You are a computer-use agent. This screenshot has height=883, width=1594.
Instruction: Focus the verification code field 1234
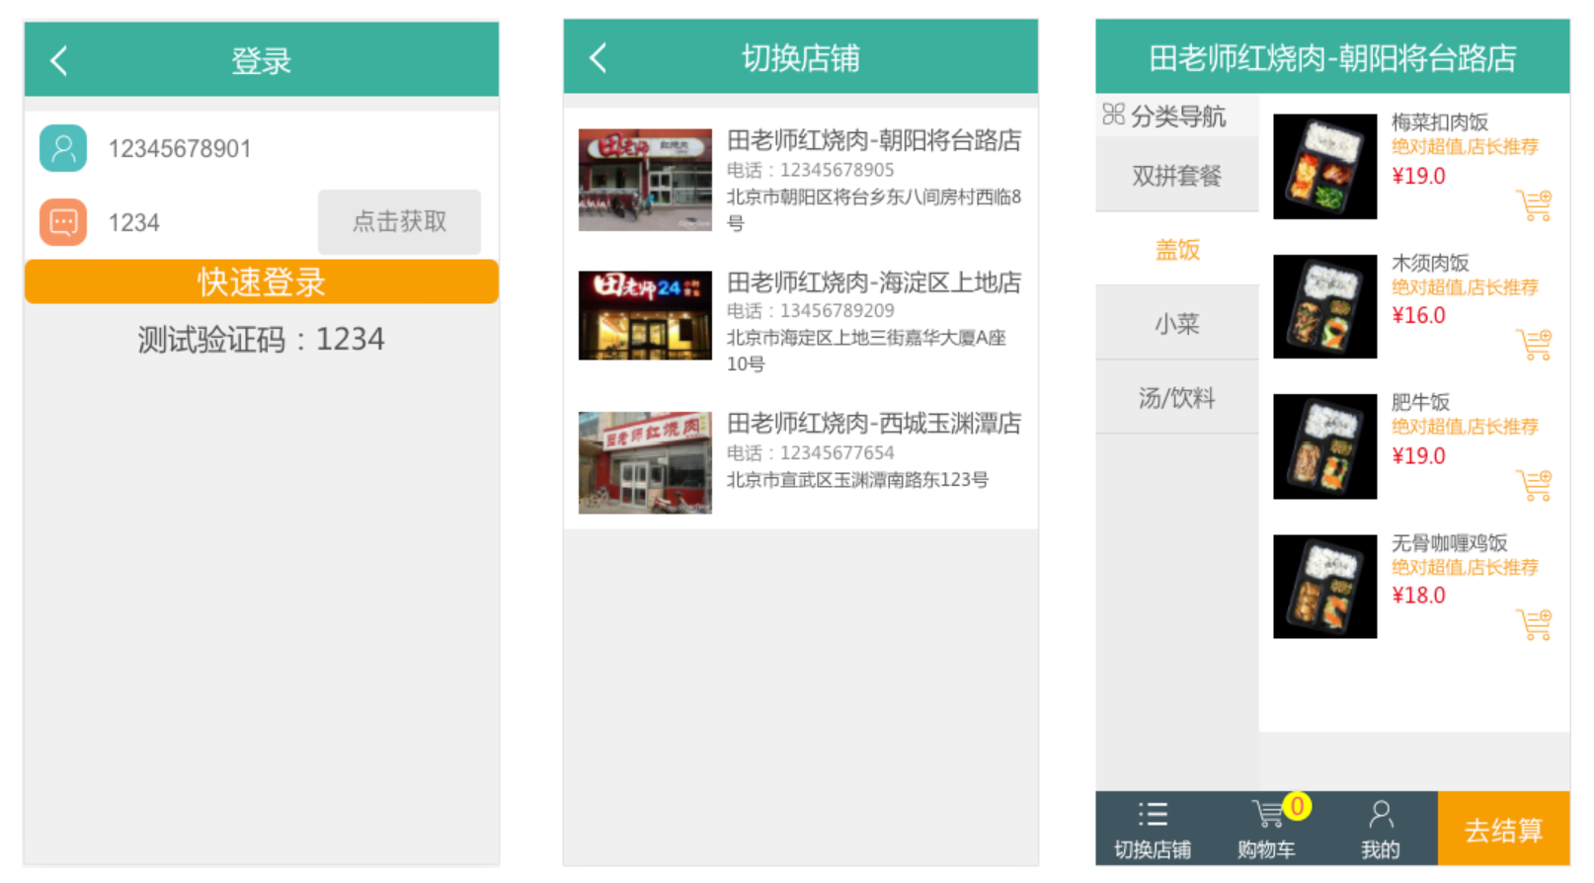pyautogui.click(x=134, y=223)
